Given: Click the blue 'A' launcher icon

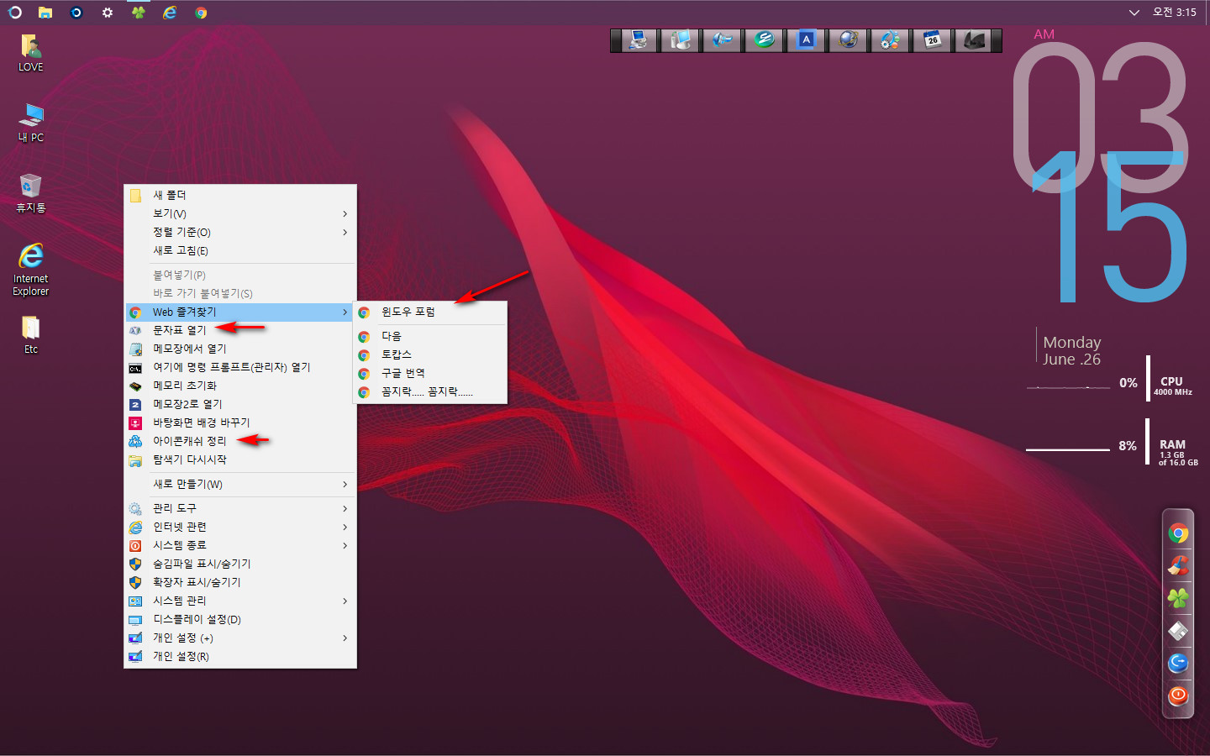Looking at the screenshot, I should [x=806, y=40].
